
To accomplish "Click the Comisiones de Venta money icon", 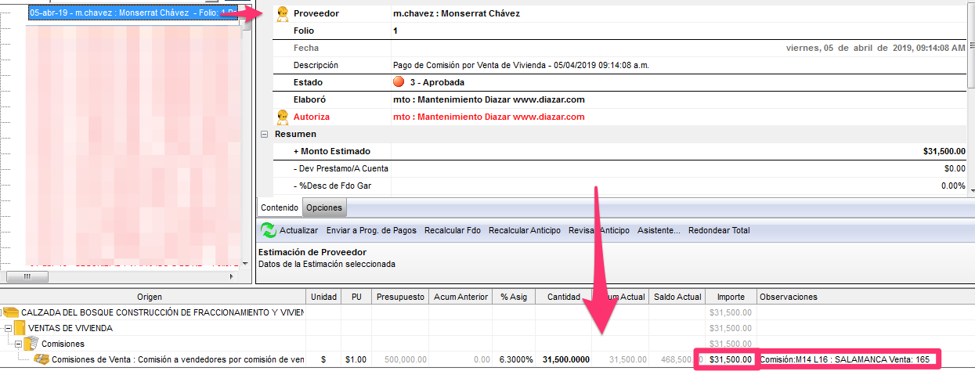I will (42, 359).
